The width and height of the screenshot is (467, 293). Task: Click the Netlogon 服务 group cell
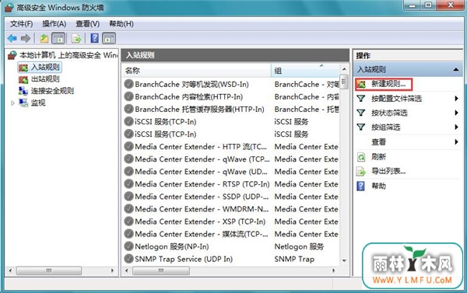[299, 247]
